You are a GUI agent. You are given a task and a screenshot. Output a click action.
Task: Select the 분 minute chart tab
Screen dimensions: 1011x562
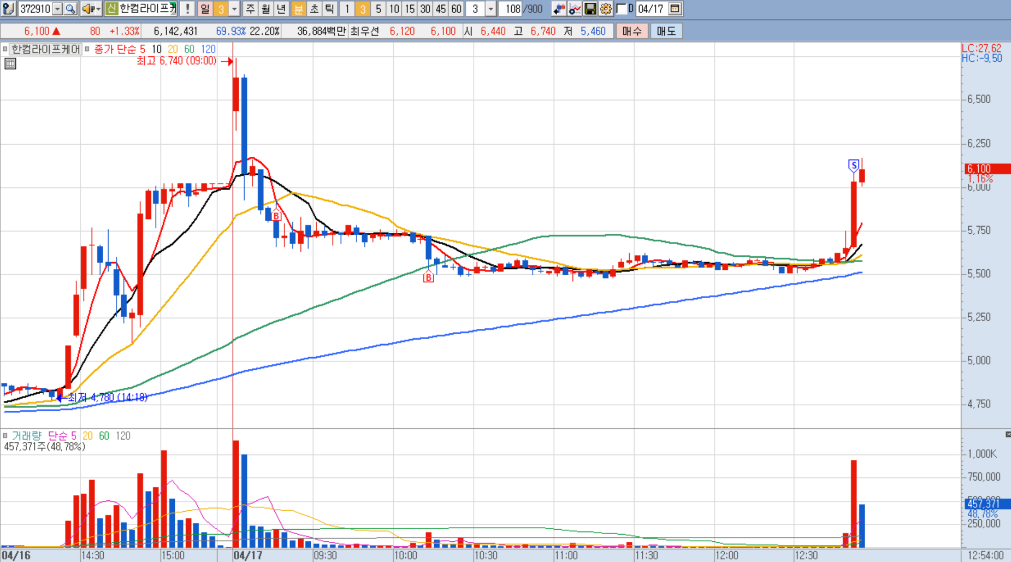pos(298,9)
